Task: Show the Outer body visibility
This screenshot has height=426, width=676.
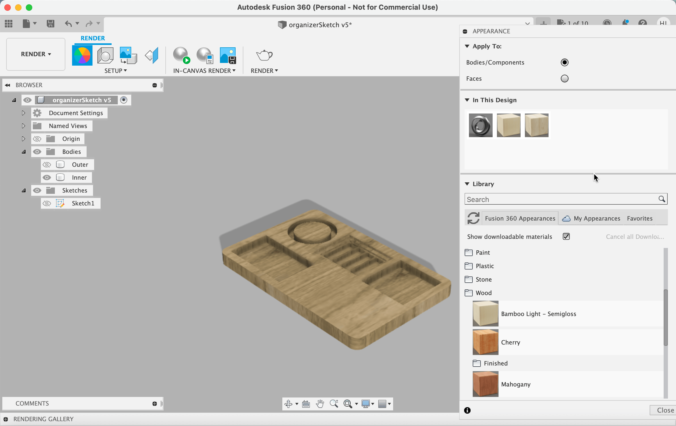Action: 47,165
